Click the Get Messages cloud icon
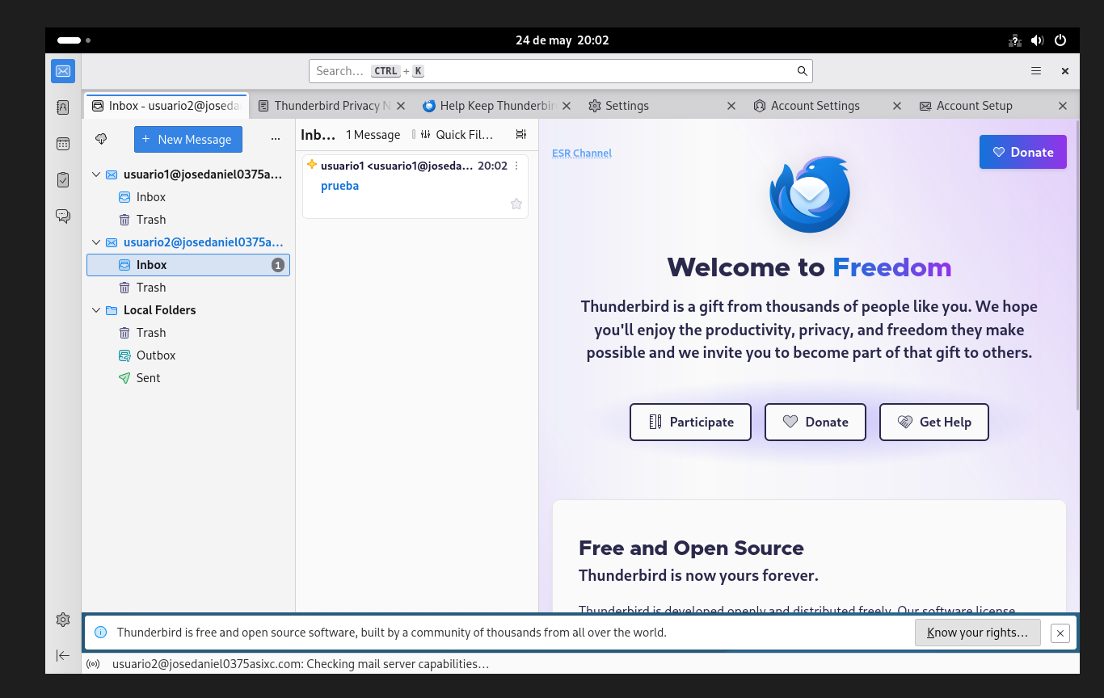The image size is (1104, 698). point(101,139)
